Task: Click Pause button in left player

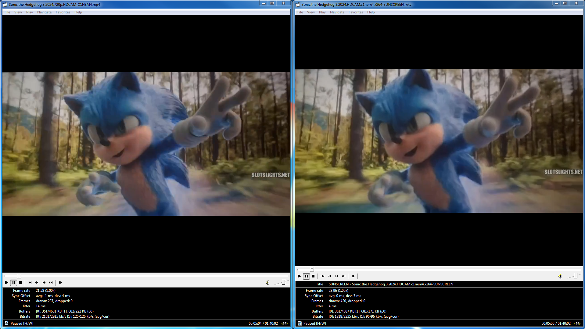Action: tap(14, 283)
